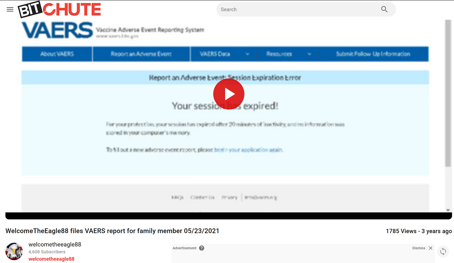Click the video scrollbar down arrow

[448, 210]
